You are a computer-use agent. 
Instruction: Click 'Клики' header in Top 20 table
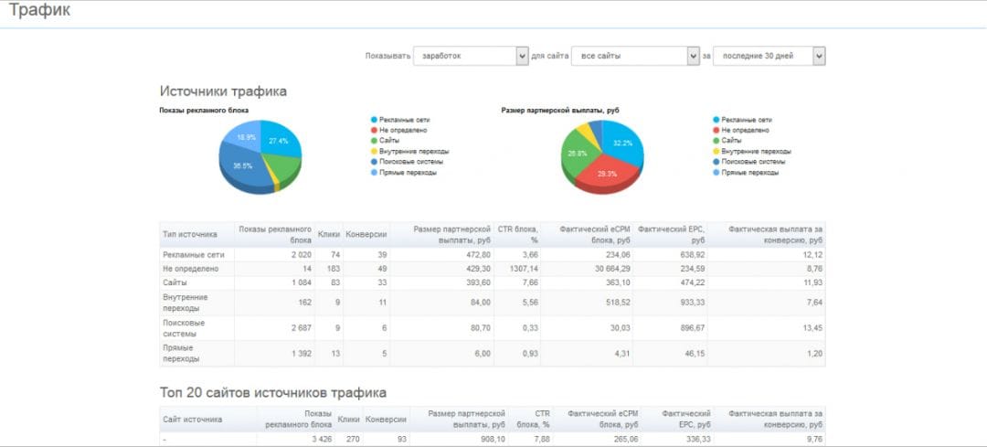point(348,420)
